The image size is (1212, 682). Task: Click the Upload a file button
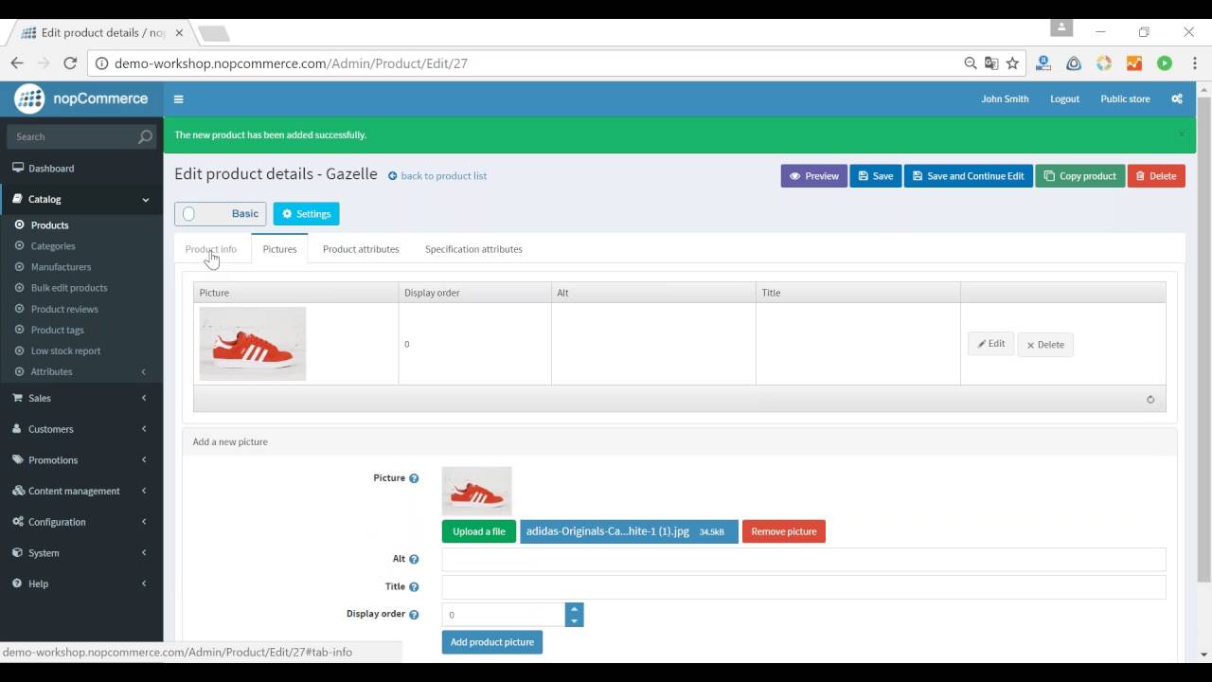[x=479, y=531]
